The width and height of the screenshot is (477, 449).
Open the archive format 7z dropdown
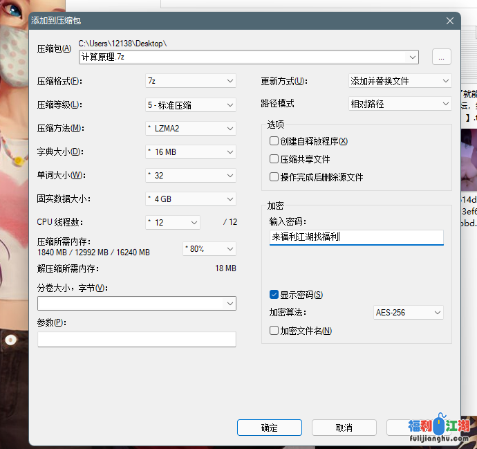click(x=191, y=81)
